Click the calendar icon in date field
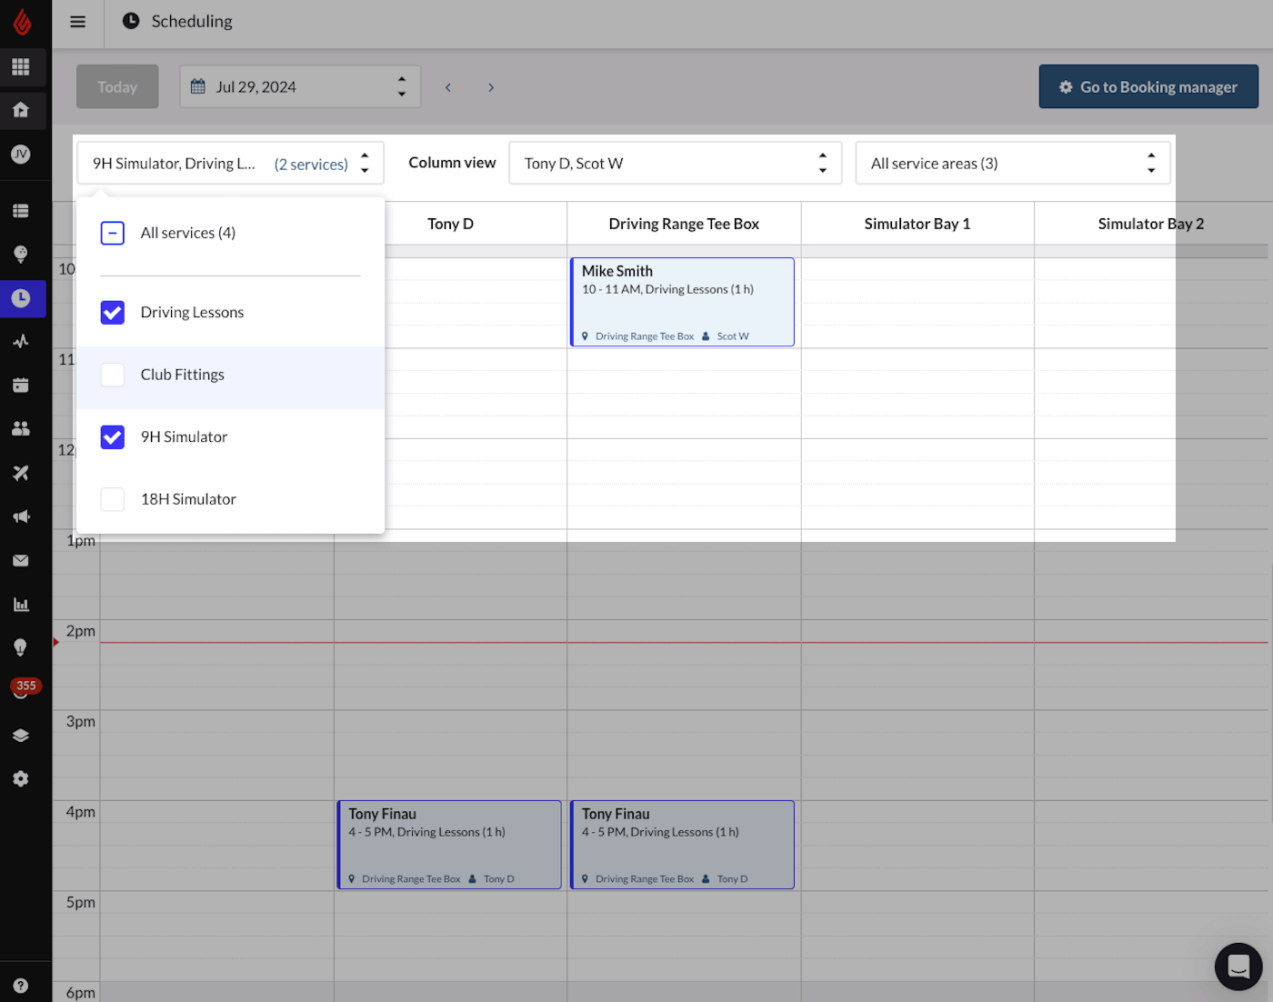Screen dimensions: 1273x1002 [197, 86]
